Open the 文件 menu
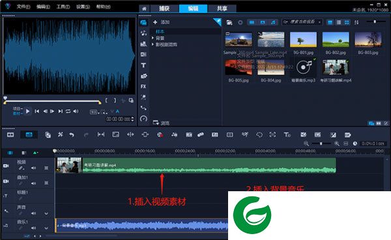This screenshot has height=240, width=391. (23, 7)
